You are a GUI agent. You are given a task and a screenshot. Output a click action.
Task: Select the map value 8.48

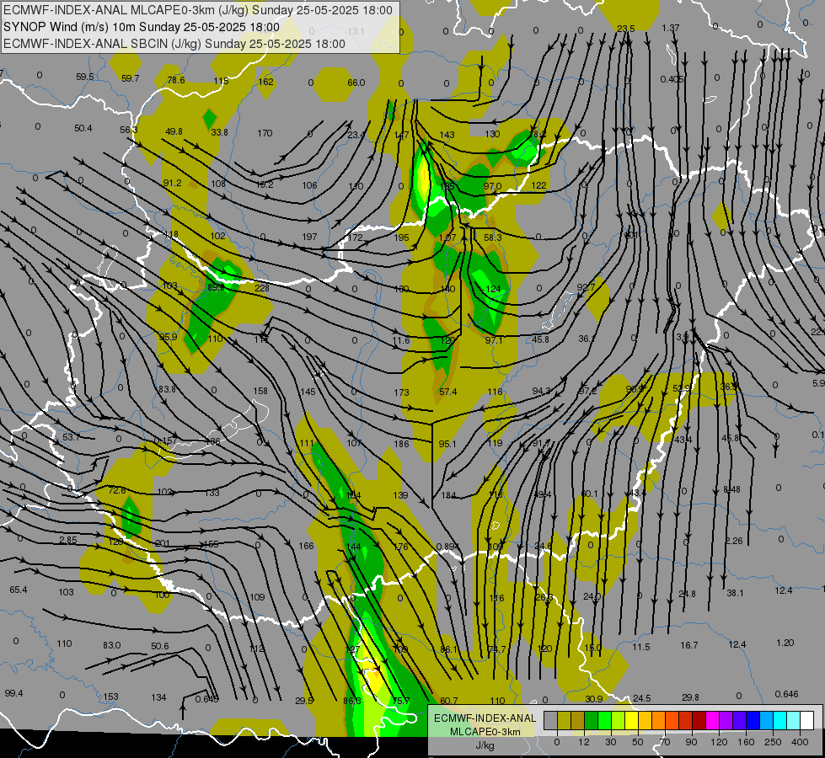(x=731, y=489)
